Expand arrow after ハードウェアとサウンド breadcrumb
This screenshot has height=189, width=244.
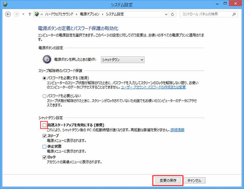pyautogui.click(x=76, y=14)
